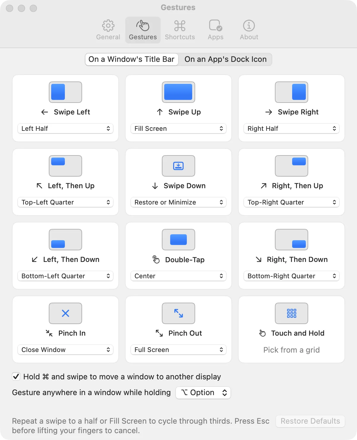Click the hand icon beside Double-Tap
This screenshot has width=357, height=440.
(156, 260)
